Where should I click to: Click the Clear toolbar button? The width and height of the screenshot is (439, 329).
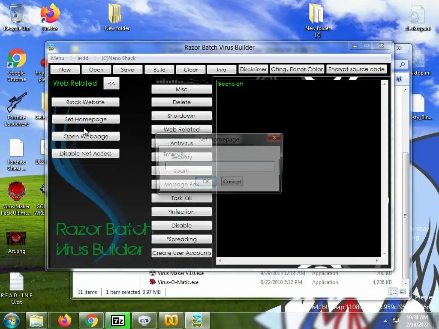pos(191,70)
